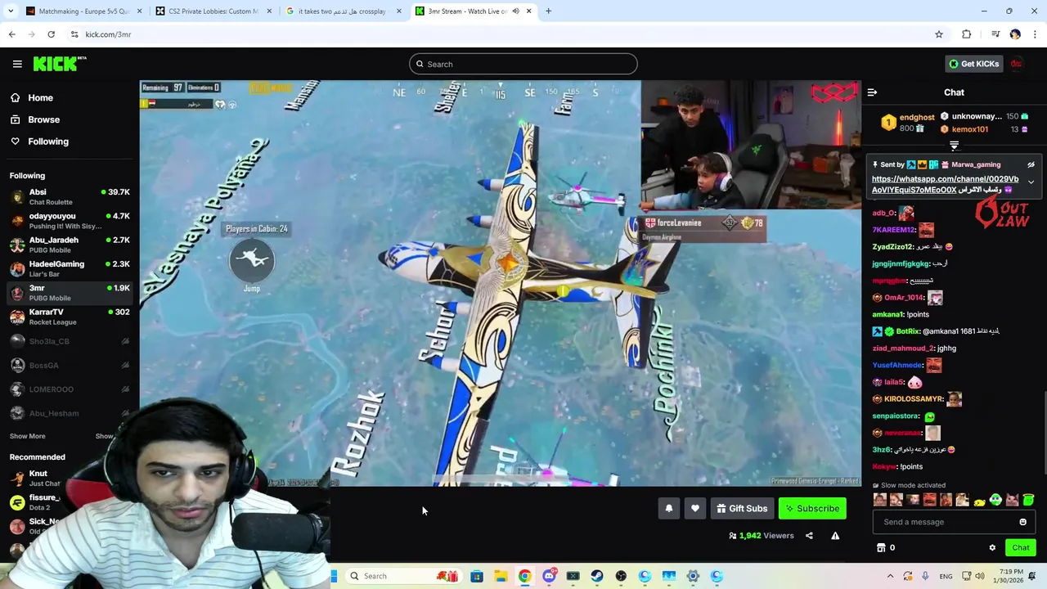
Task: Open offline BossGA channel
Action: click(70, 365)
